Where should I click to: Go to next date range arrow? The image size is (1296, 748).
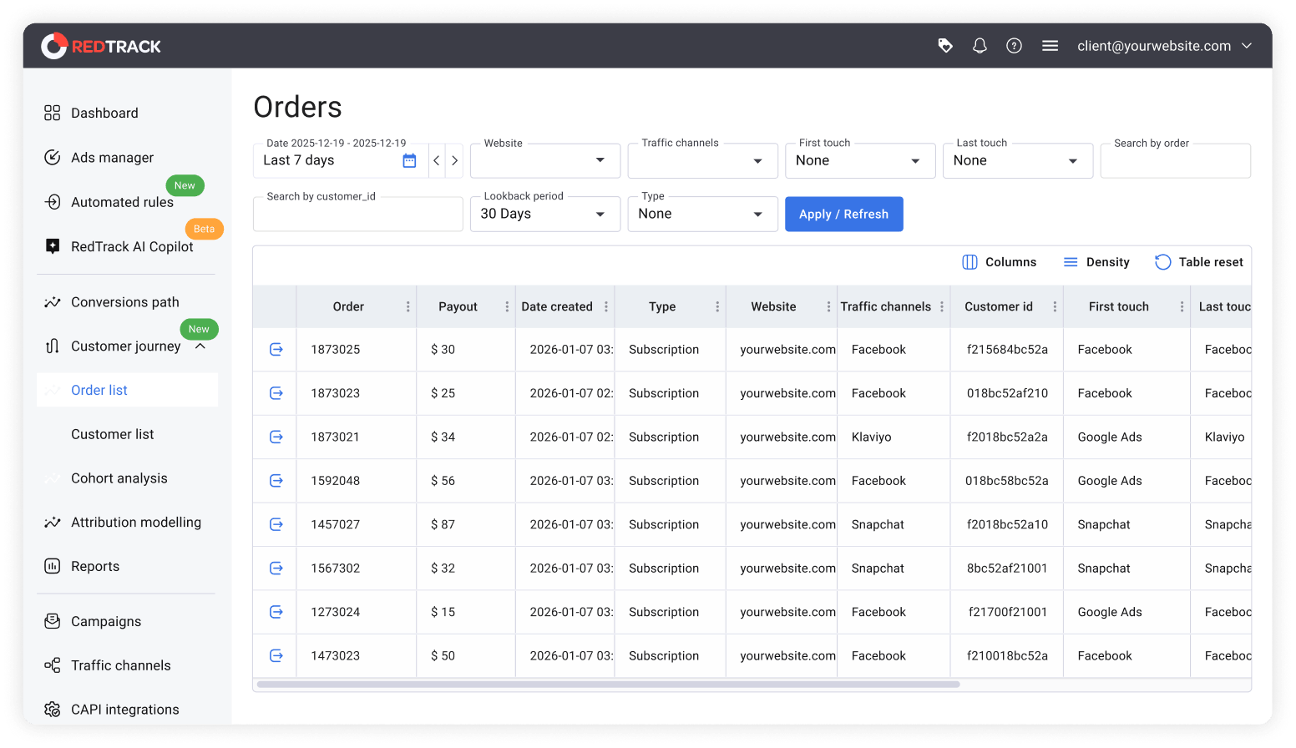coord(455,160)
